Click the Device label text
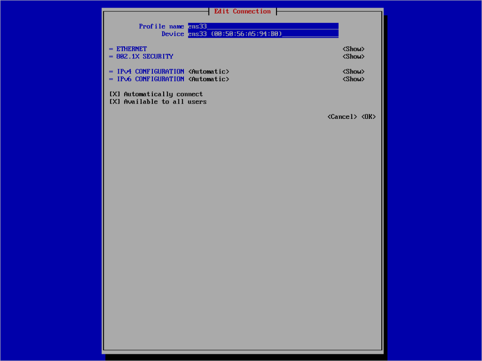The image size is (482, 361). pyautogui.click(x=173, y=34)
